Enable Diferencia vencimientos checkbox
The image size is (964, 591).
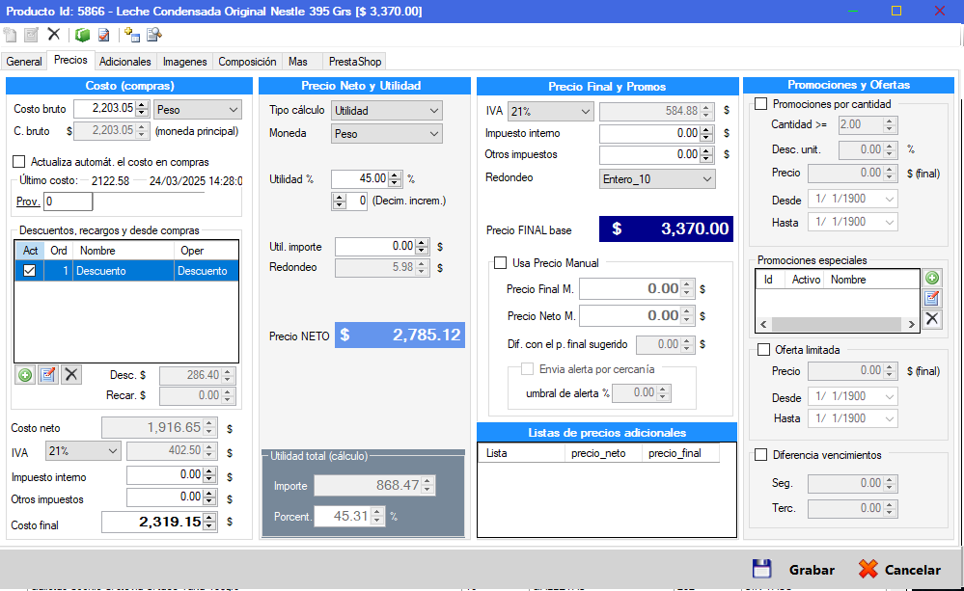[x=760, y=455]
